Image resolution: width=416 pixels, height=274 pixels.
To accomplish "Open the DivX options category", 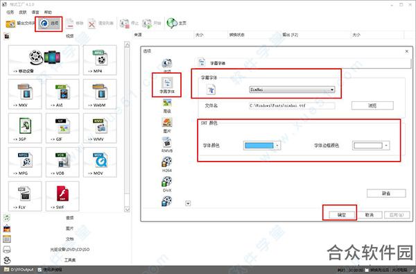I will pos(167,185).
